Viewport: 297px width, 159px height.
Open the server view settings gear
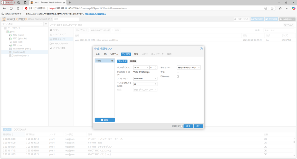point(46,24)
